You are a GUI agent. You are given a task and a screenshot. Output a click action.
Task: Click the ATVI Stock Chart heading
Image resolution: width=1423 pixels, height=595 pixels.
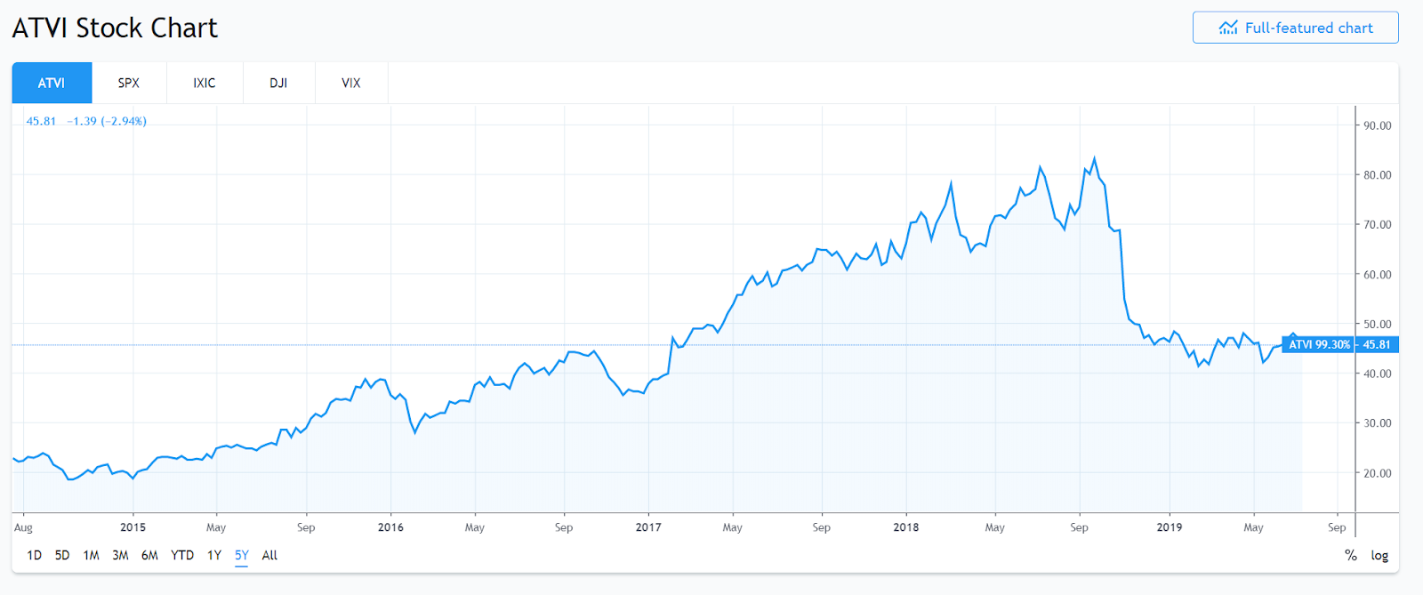(115, 28)
